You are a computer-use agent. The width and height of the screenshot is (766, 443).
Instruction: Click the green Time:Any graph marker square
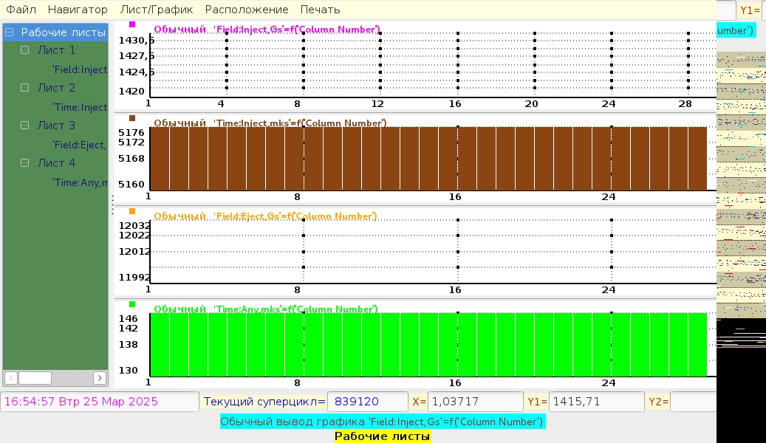pos(132,304)
